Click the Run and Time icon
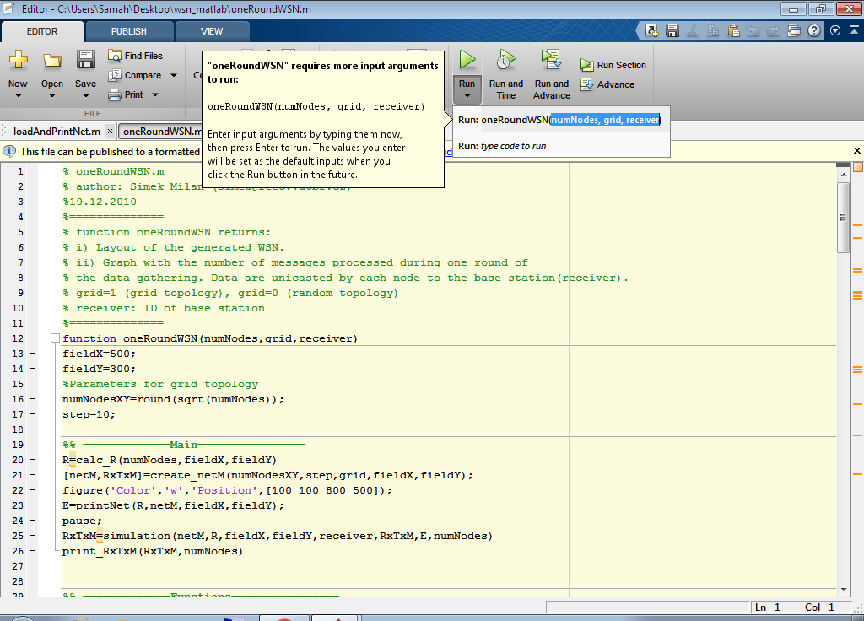 (505, 60)
